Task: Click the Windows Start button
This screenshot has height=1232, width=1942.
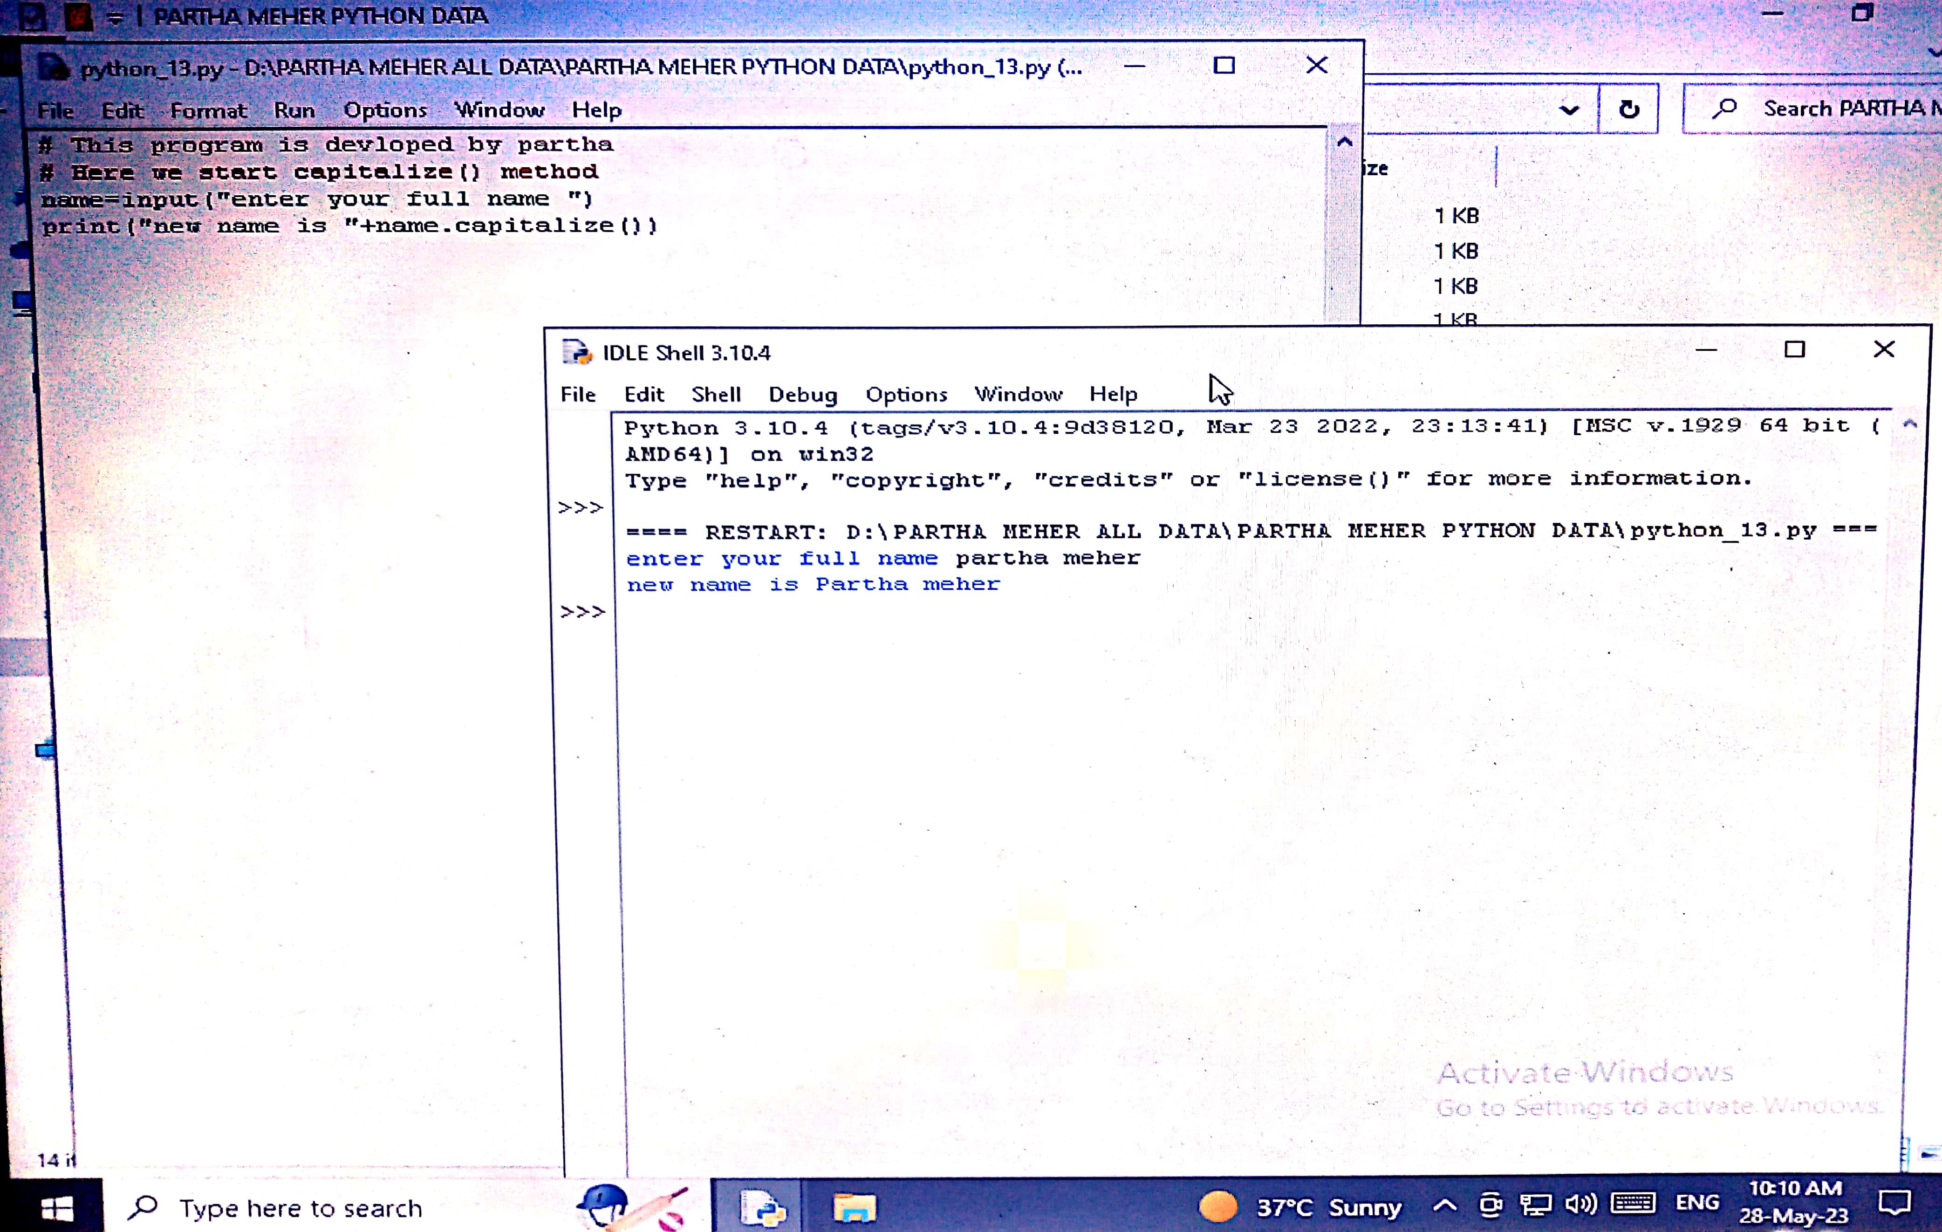Action: [56, 1208]
